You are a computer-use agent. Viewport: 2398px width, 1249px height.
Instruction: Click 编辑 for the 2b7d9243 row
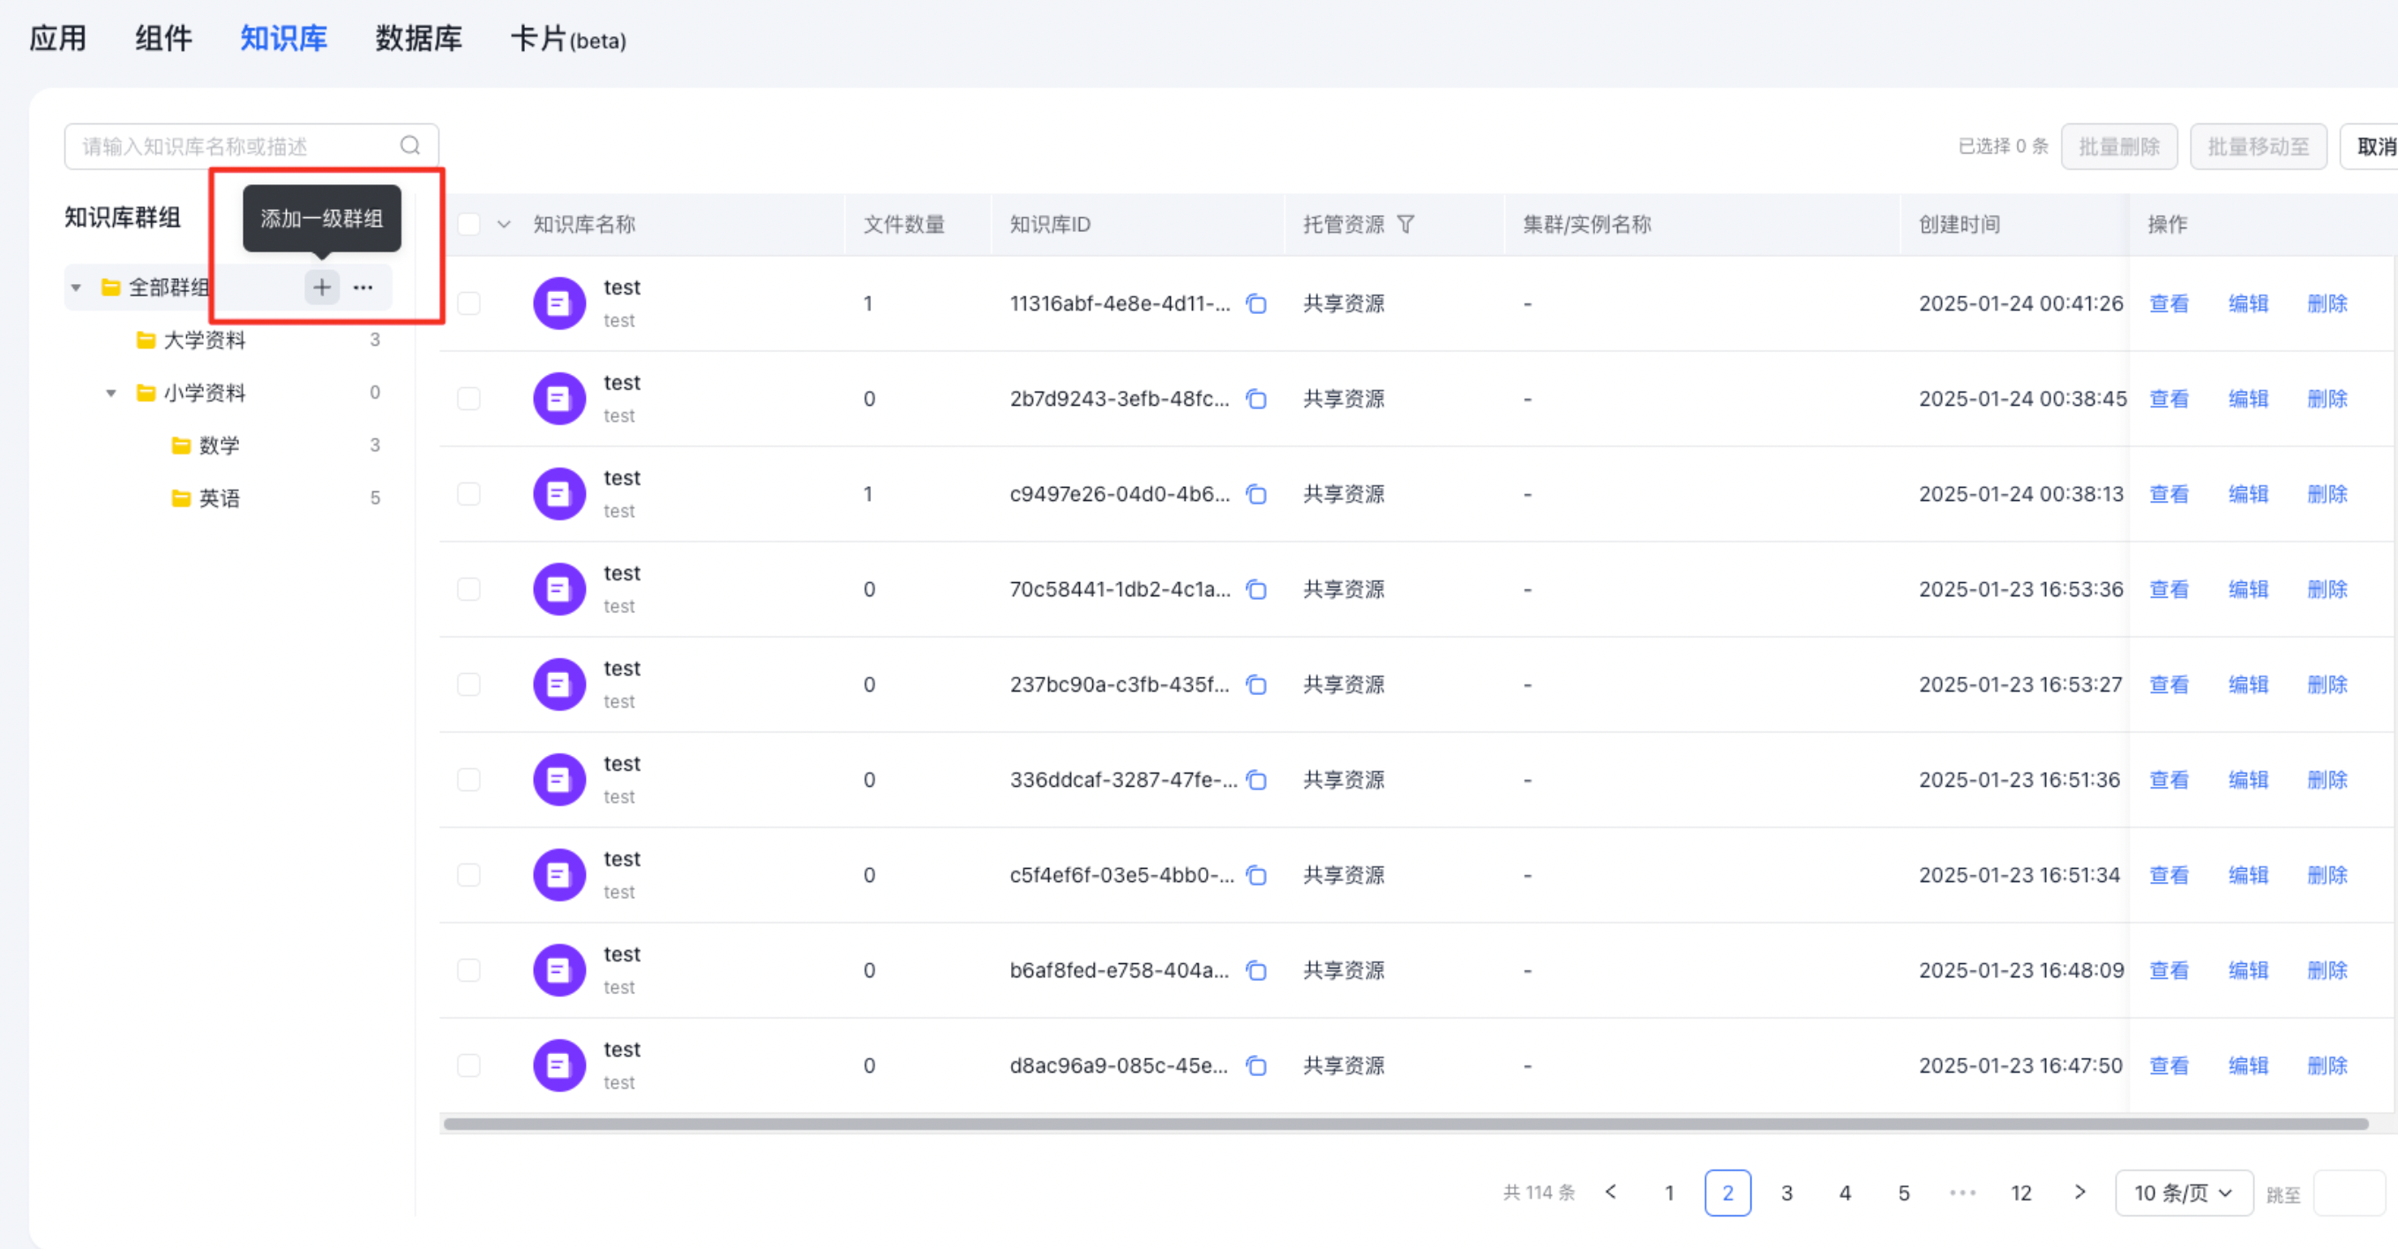coord(2248,399)
